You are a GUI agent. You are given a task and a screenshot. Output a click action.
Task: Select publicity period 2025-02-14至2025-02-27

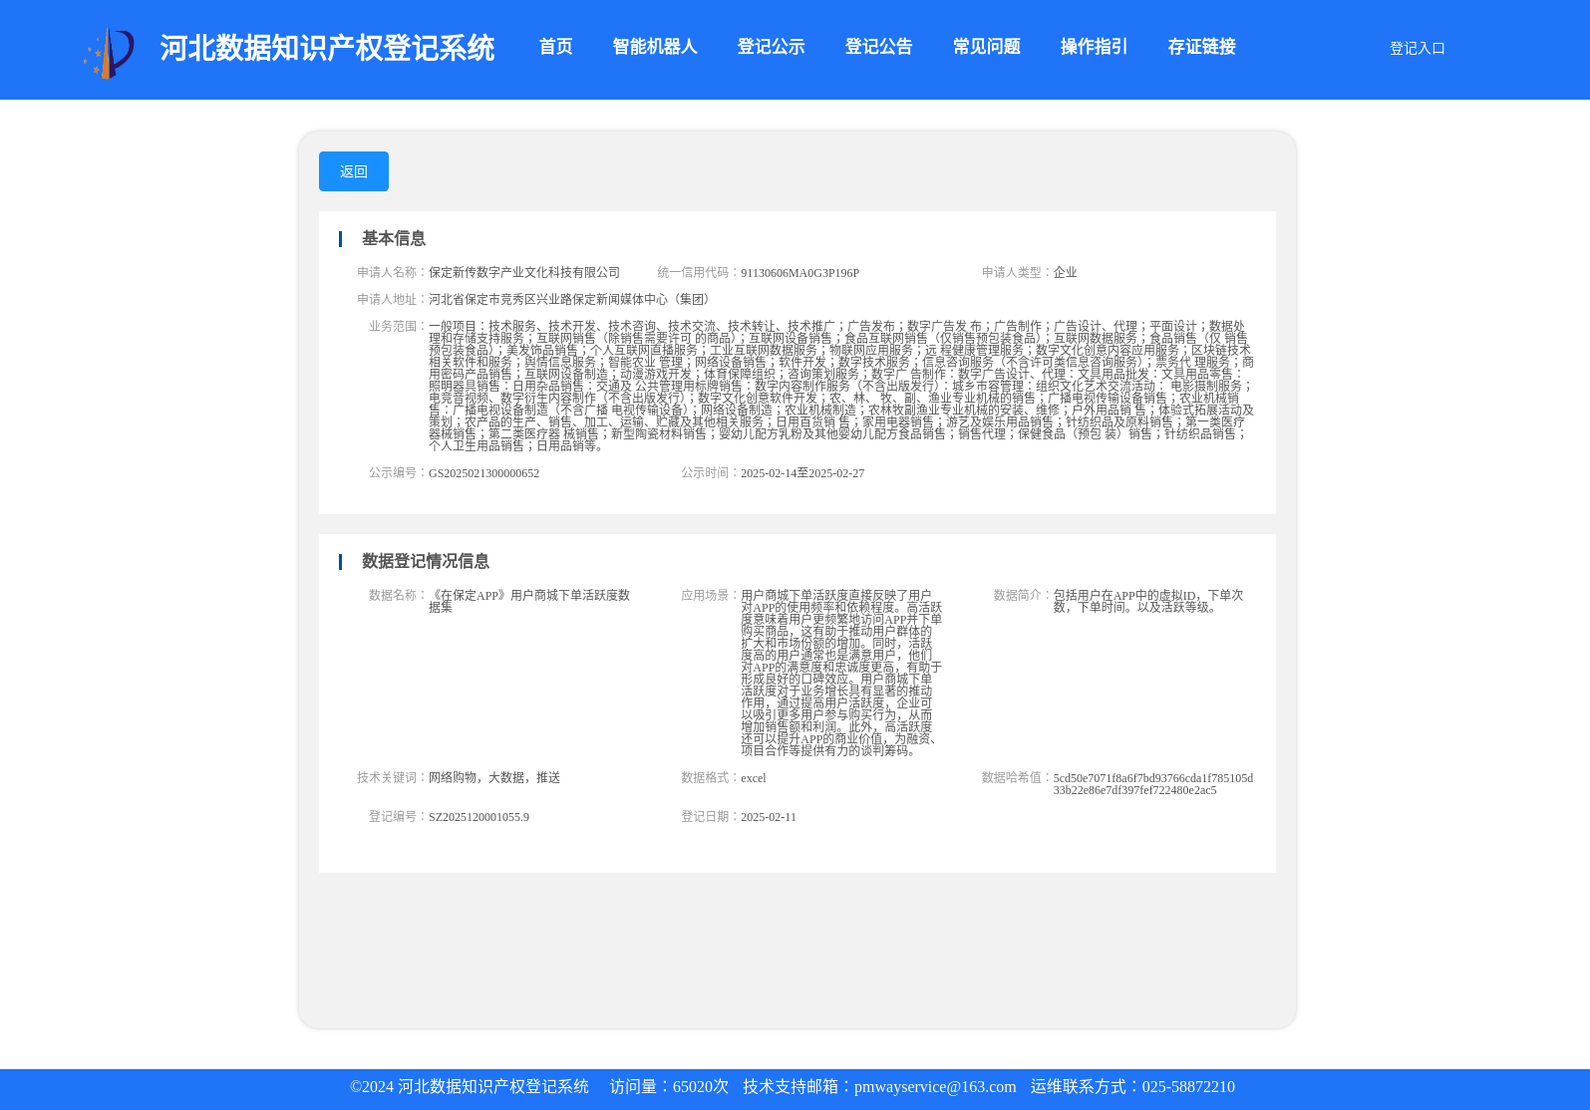802,473
